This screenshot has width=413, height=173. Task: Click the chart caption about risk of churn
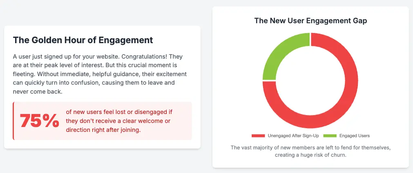(x=310, y=151)
